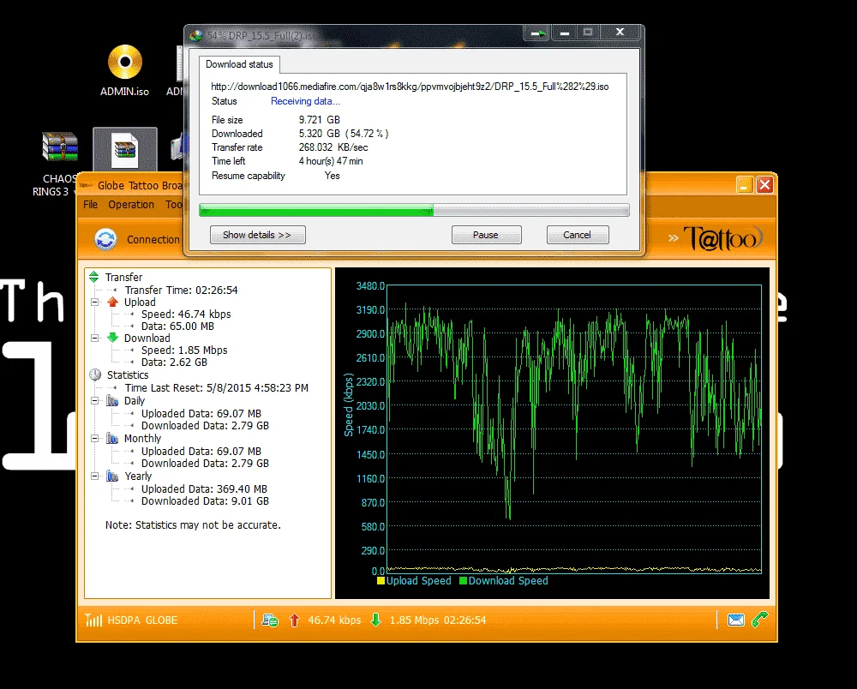The image size is (857, 689).
Task: Select the Transfer tree item
Action: [x=123, y=277]
